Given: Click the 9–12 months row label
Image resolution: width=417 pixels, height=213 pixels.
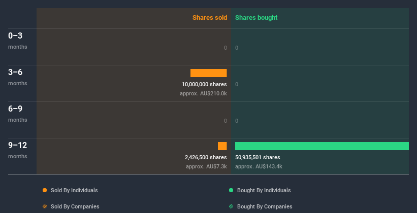Looking at the screenshot, I should click(x=18, y=150).
